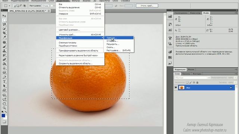
Task: Open RGB readout eyedropper options in Info
Action: coord(176,19)
